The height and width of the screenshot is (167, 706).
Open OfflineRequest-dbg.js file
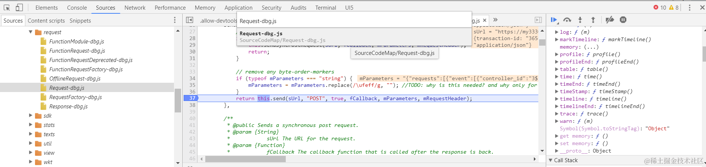[x=75, y=79]
